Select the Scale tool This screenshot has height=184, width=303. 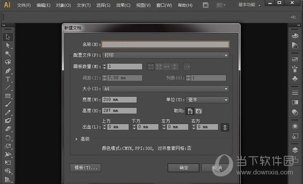pyautogui.click(x=8, y=146)
